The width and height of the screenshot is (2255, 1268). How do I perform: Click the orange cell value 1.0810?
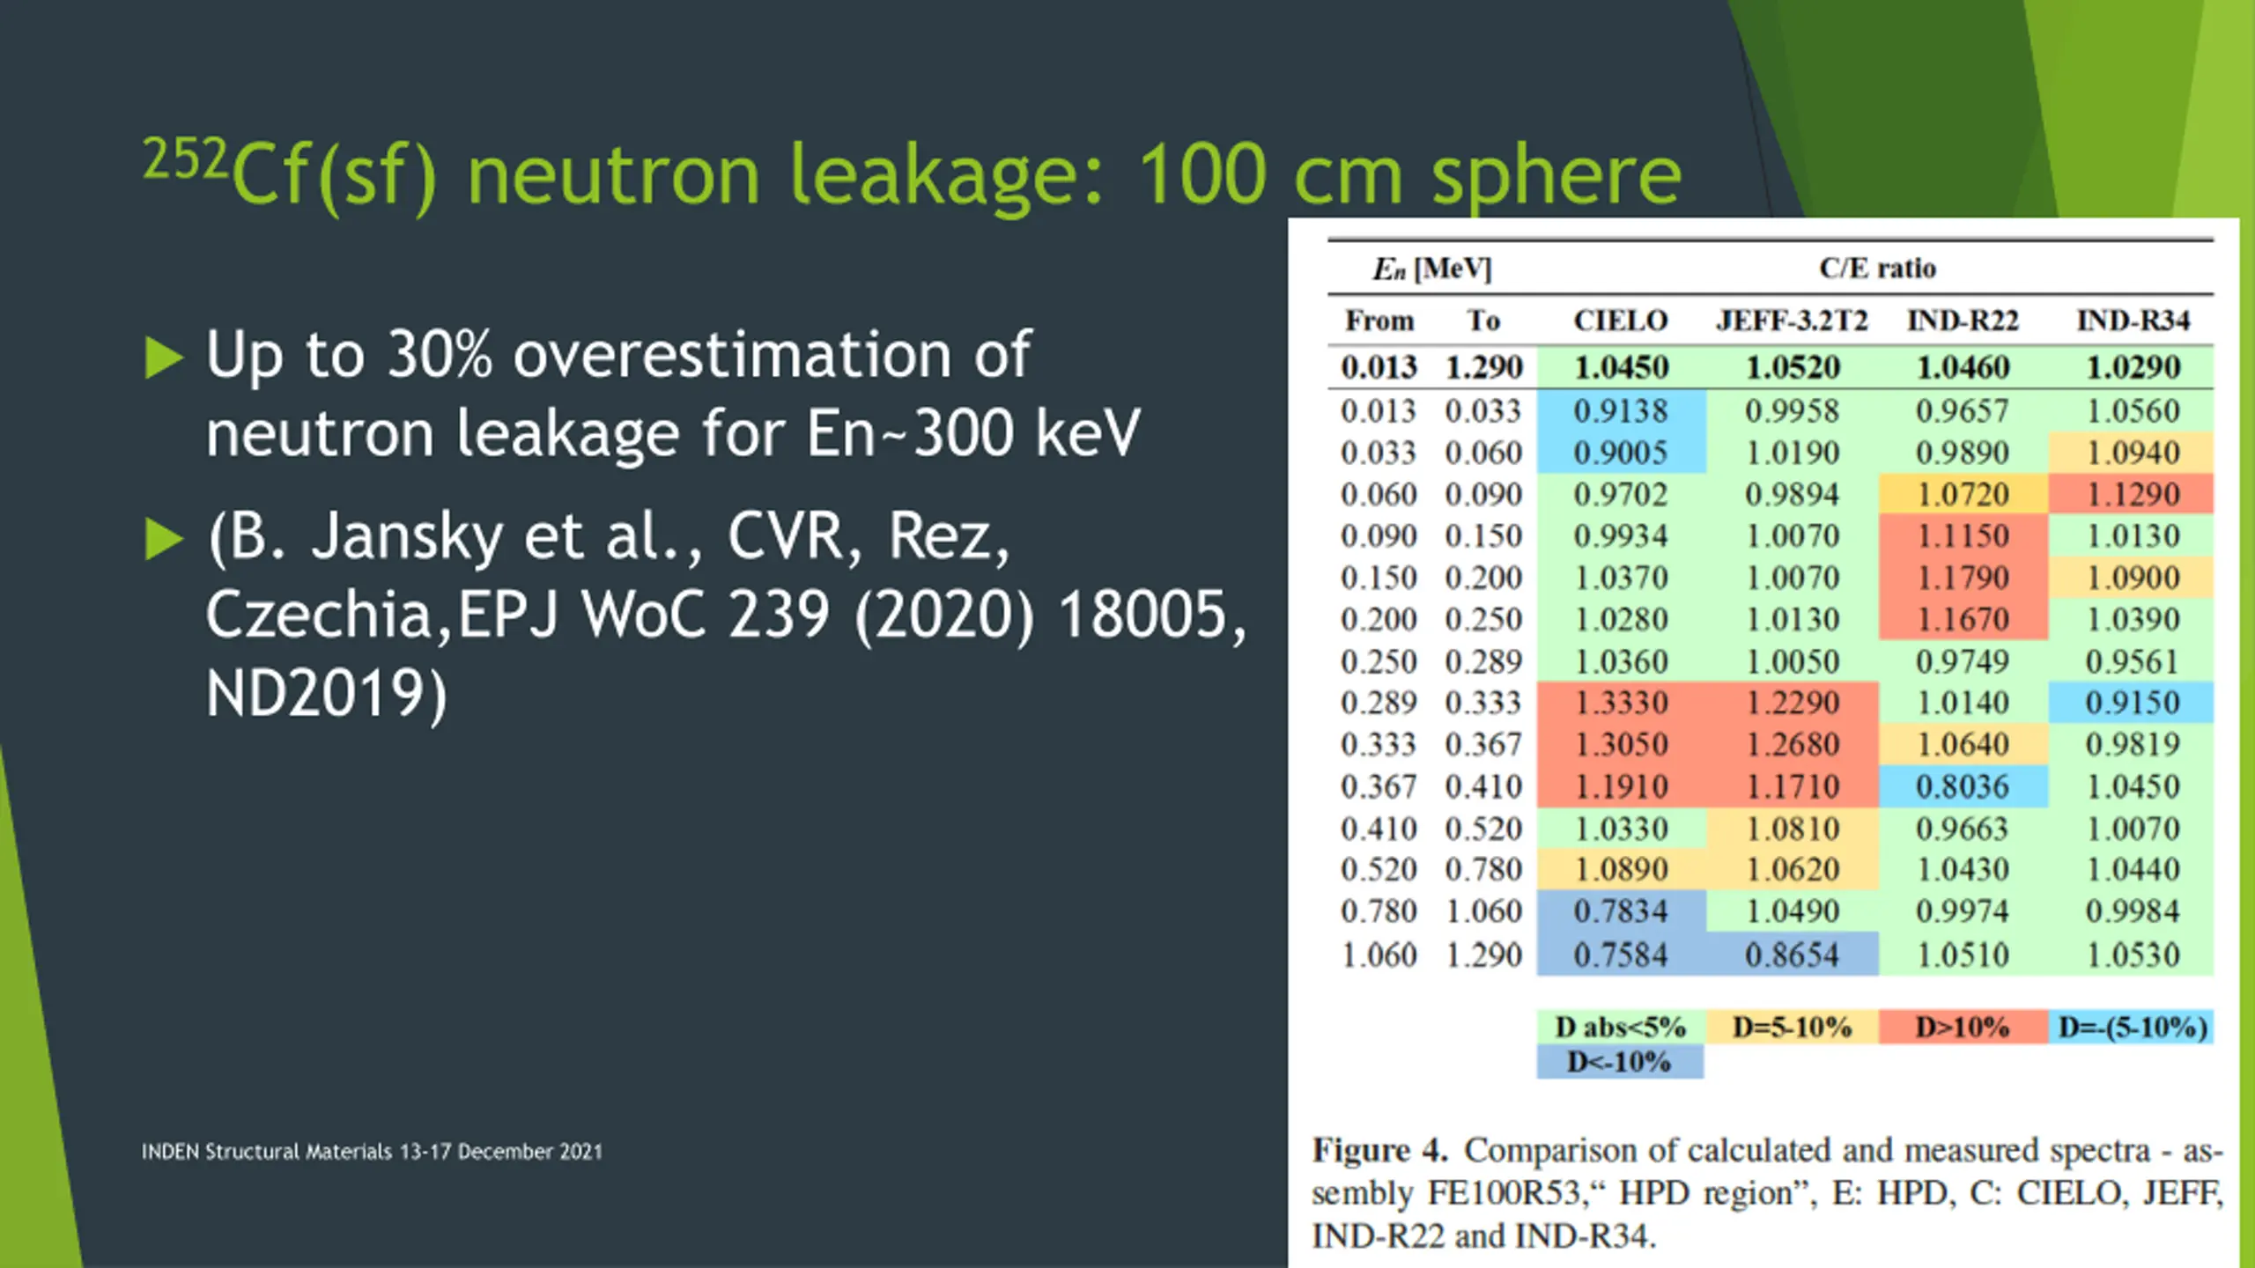coord(1793,829)
